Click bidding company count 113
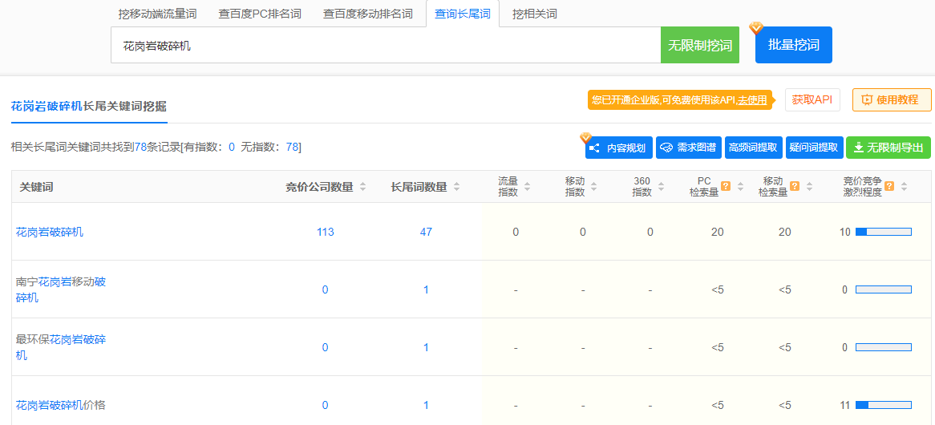Viewport: 935px width, 425px height. pyautogui.click(x=325, y=232)
